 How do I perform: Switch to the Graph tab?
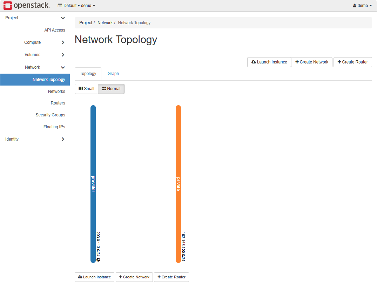tap(113, 74)
